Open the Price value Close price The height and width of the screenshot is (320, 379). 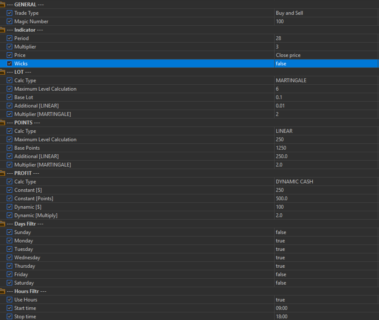[326, 55]
